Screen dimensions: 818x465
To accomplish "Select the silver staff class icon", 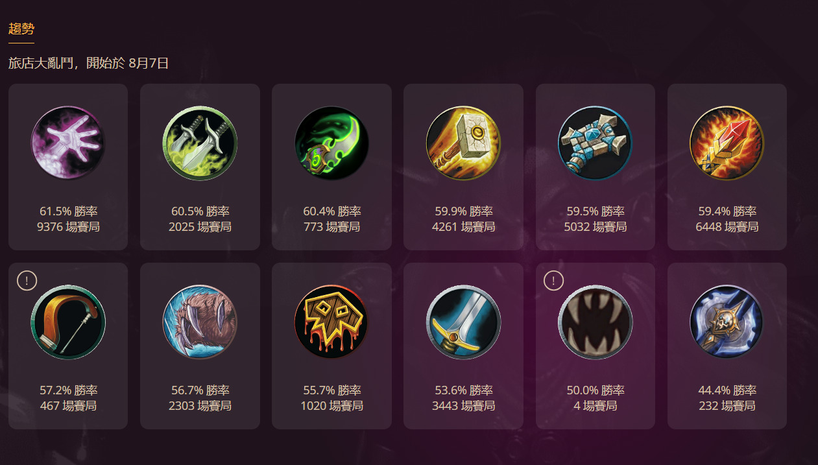I will click(x=727, y=322).
